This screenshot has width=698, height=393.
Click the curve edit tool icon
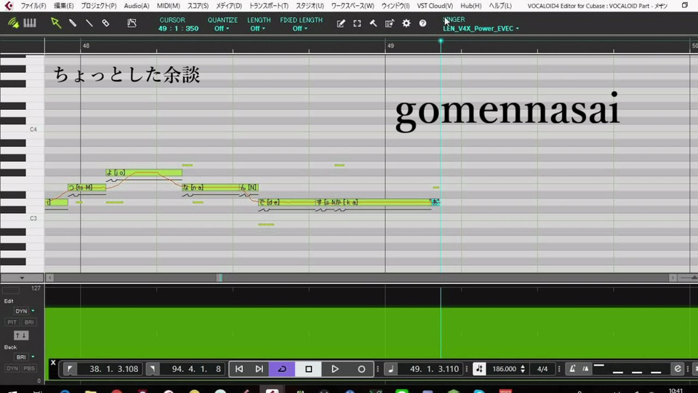pyautogui.click(x=132, y=23)
